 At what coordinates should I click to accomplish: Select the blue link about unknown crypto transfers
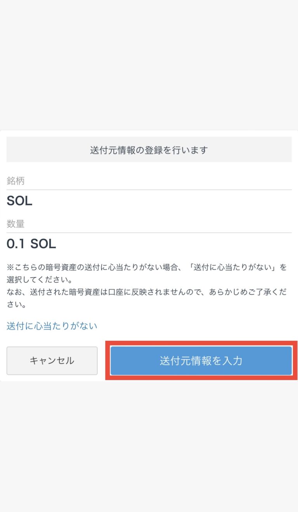pos(52,326)
